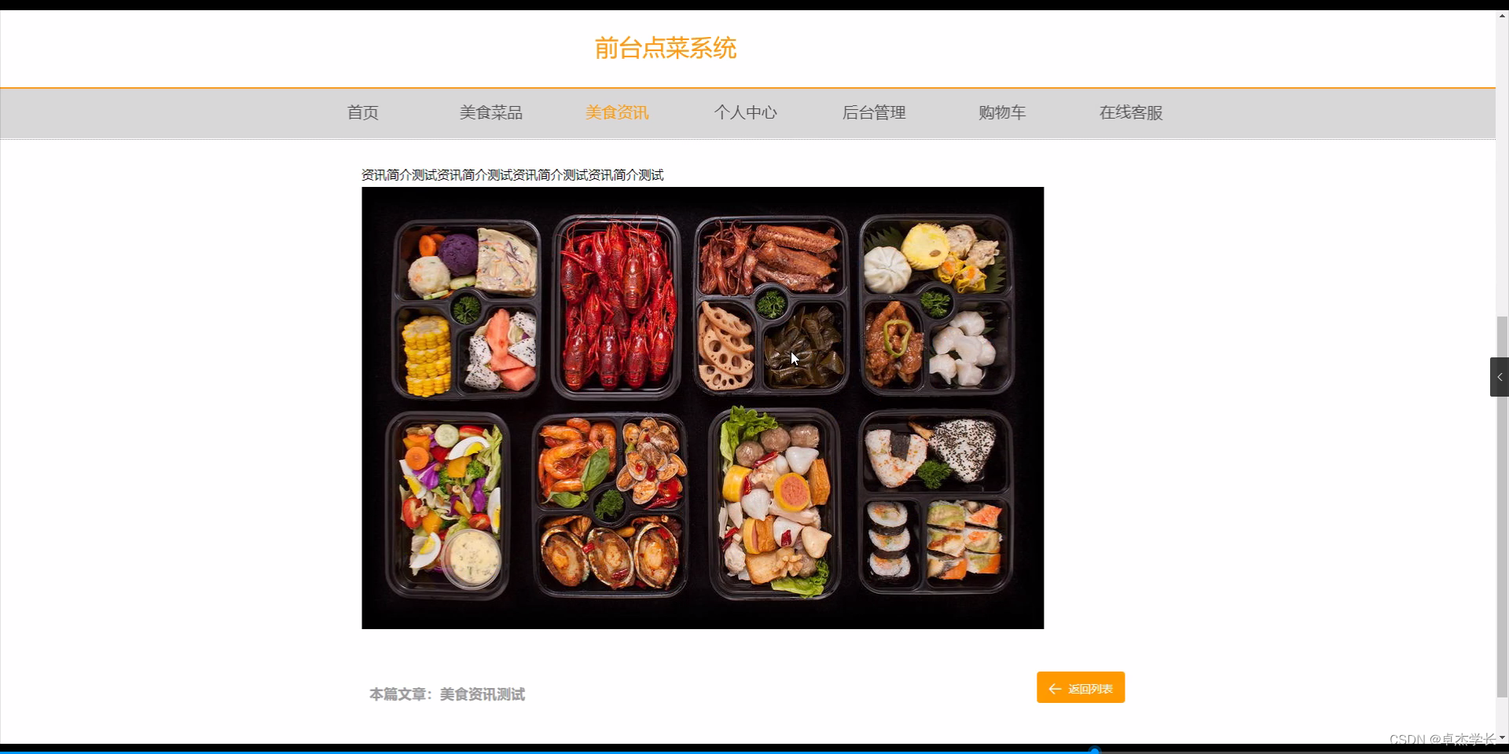Click the left arrow icon in 返回列表 button

pyautogui.click(x=1055, y=689)
